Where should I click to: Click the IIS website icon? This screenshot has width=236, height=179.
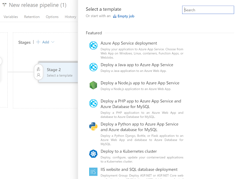[93, 172]
